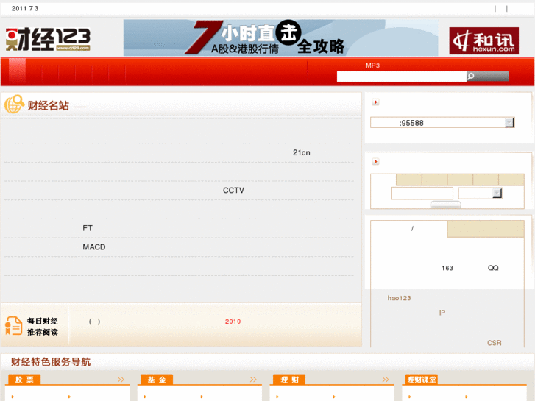Click the 2011 7 3 date text

[x=25, y=9]
